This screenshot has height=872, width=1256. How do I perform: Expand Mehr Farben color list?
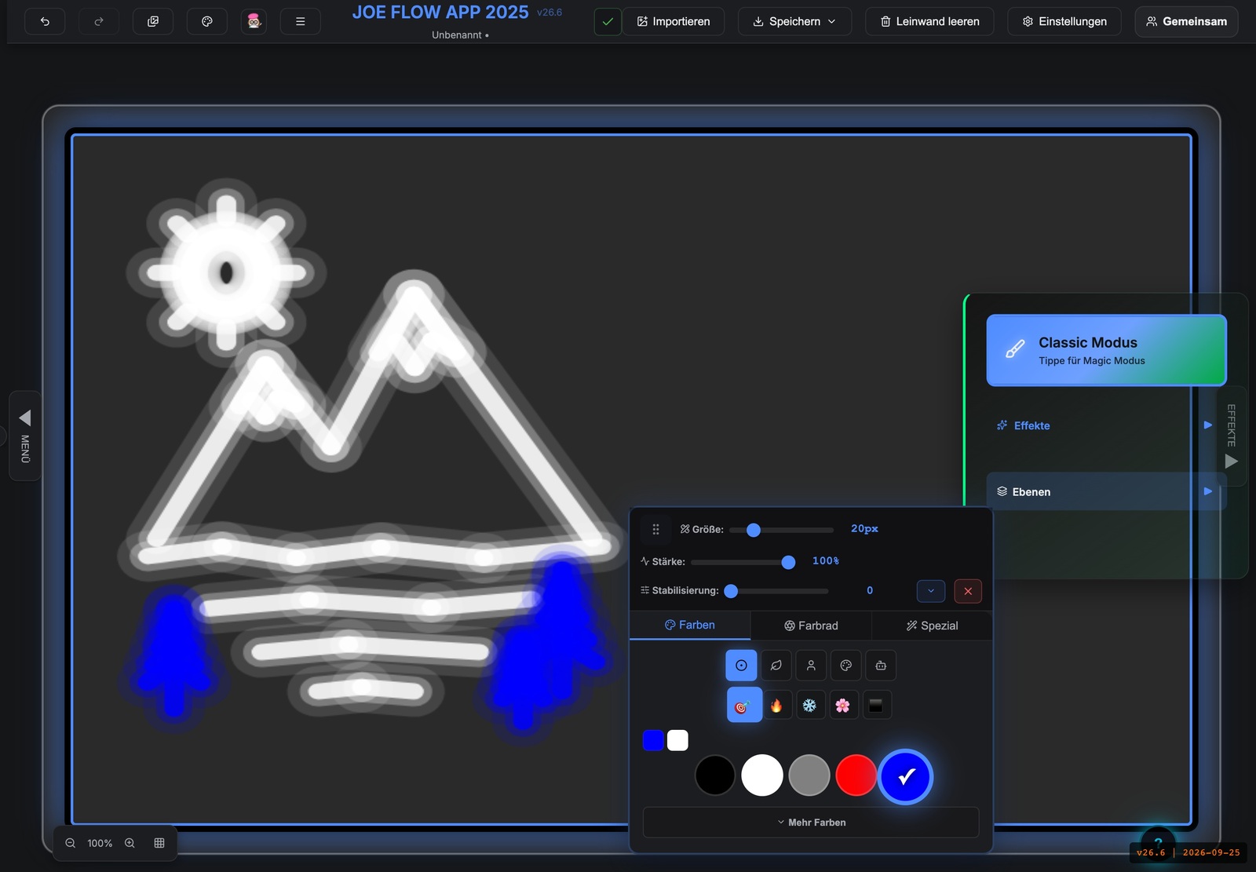(x=811, y=823)
